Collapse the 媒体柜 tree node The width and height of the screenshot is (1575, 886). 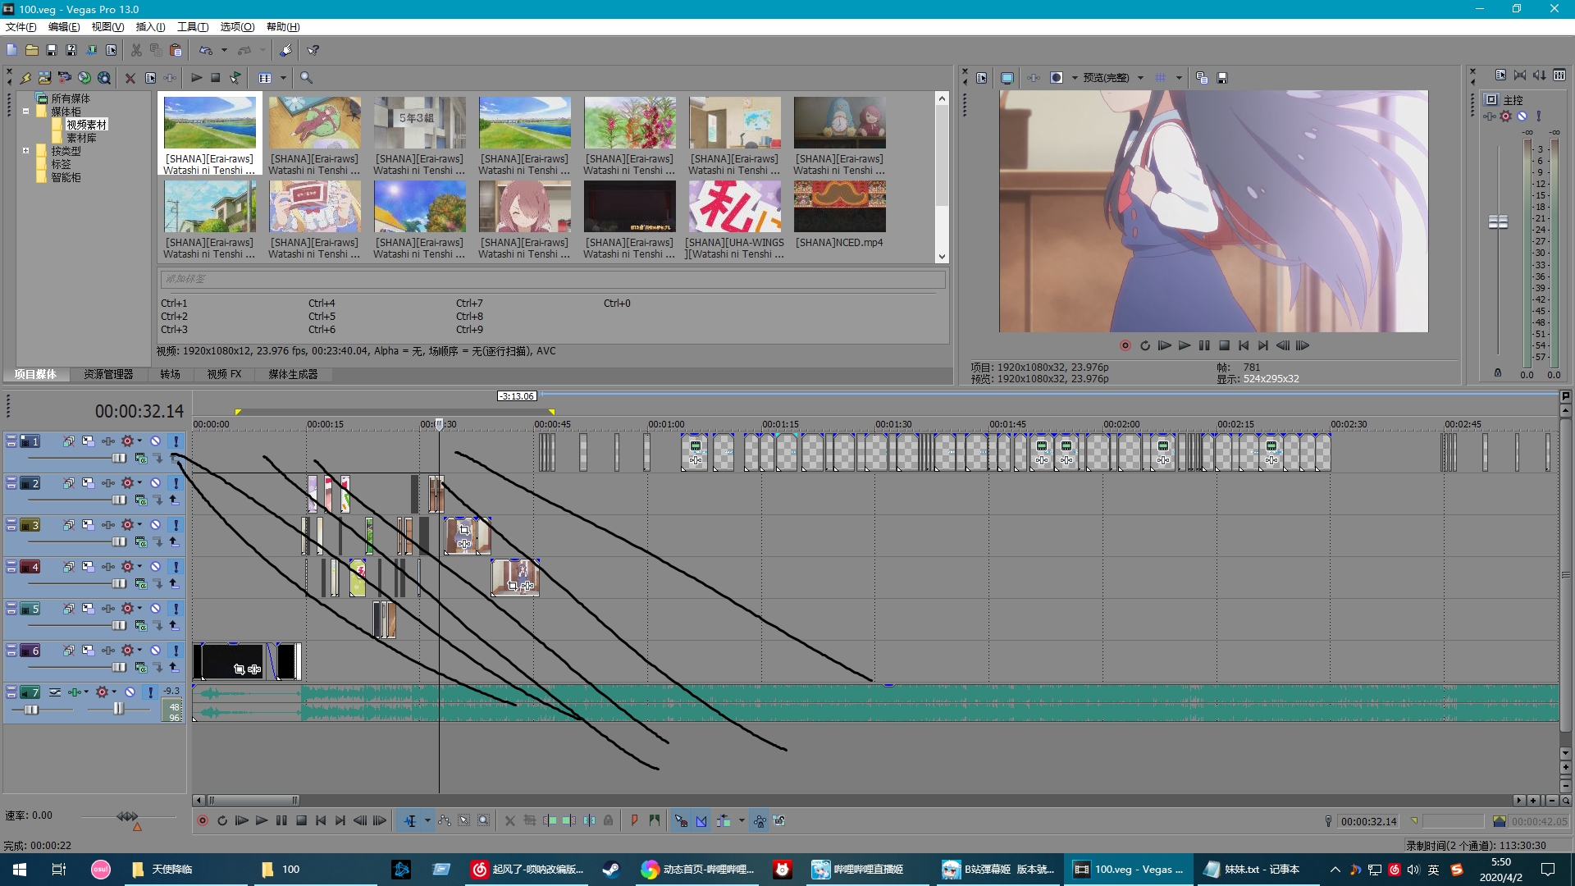click(x=25, y=112)
